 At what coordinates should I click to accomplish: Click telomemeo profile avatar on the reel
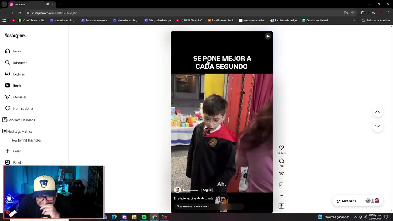[177, 190]
